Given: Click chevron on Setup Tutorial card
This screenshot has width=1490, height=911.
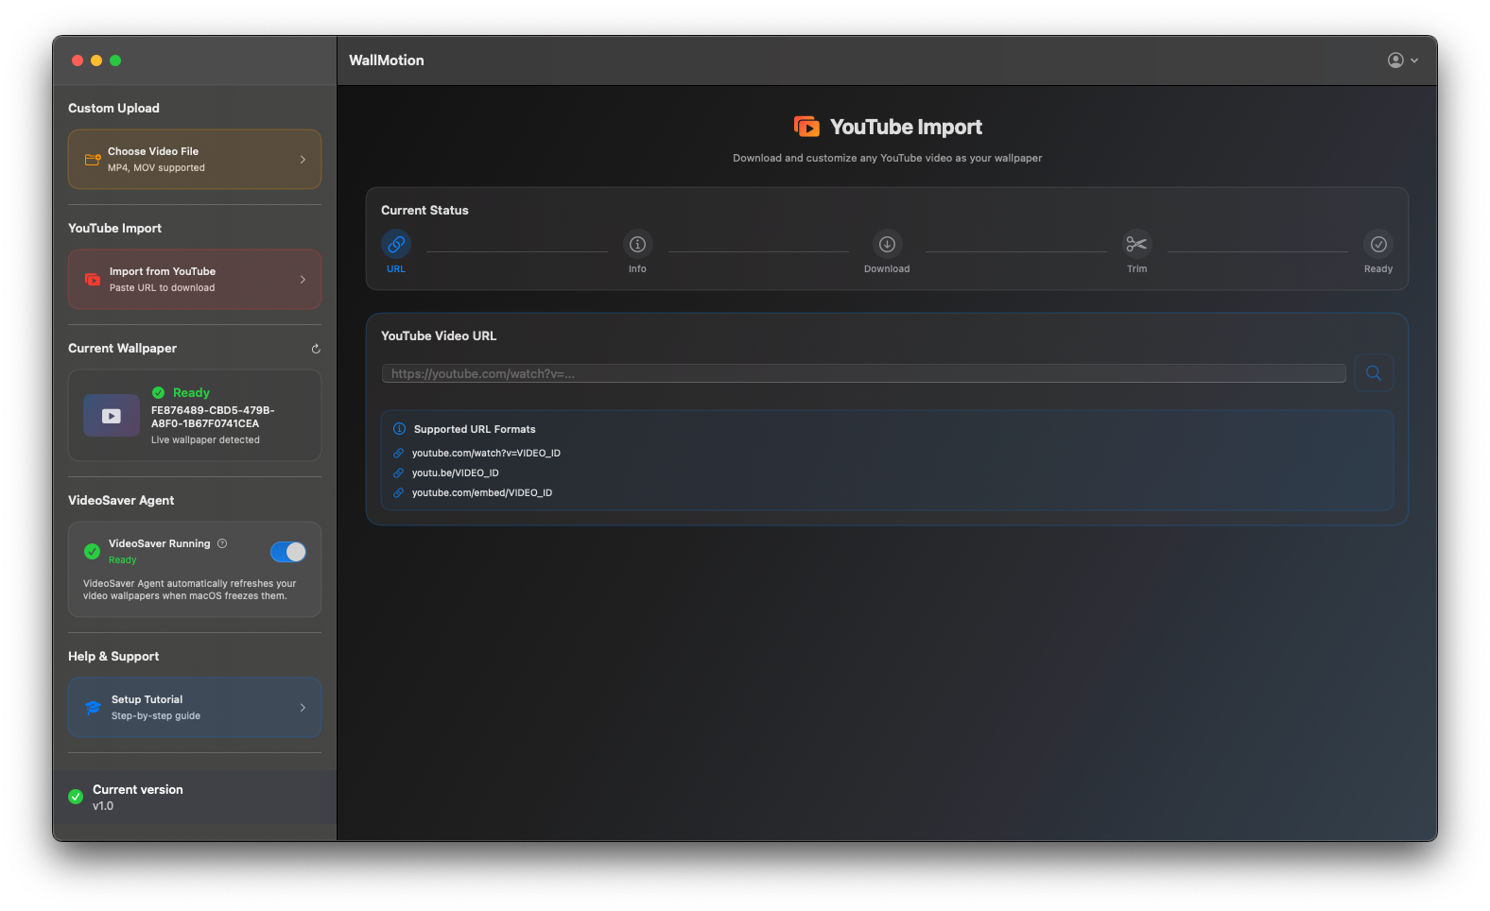Looking at the screenshot, I should point(303,708).
